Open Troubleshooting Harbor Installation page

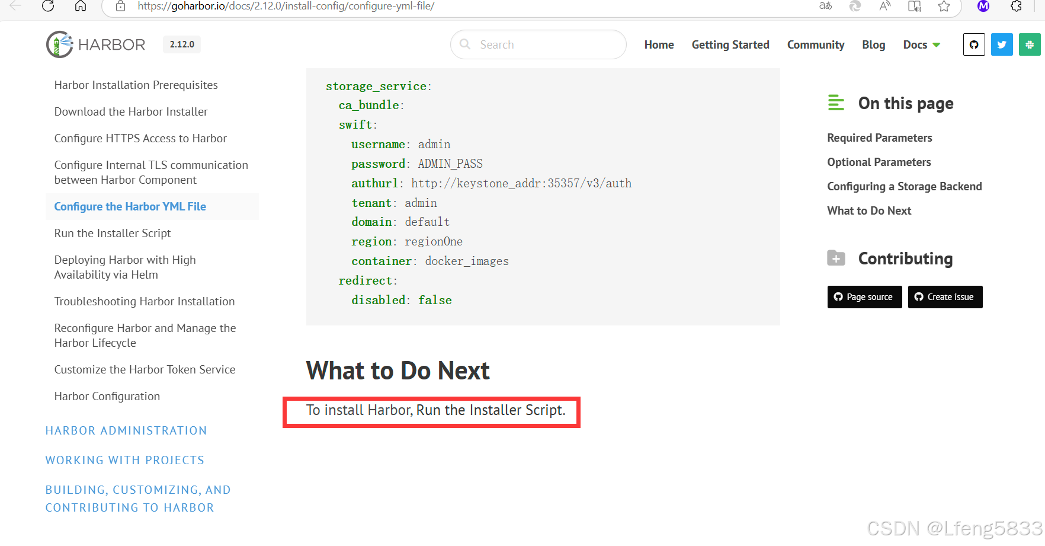click(x=145, y=301)
